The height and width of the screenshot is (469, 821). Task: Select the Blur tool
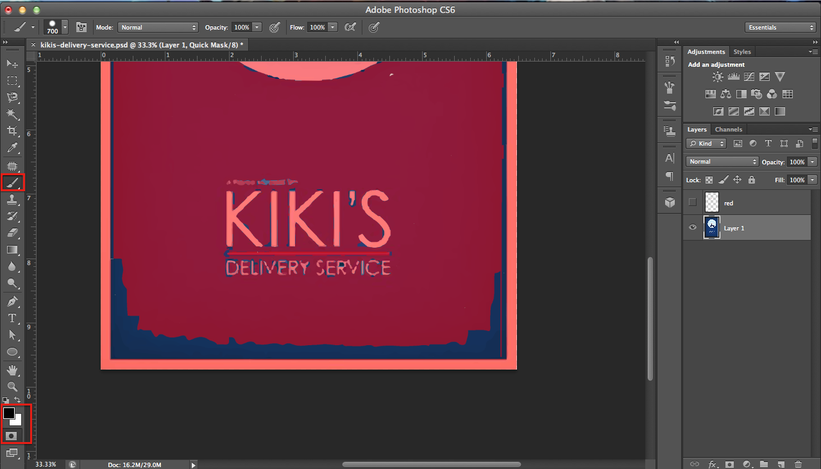tap(12, 266)
